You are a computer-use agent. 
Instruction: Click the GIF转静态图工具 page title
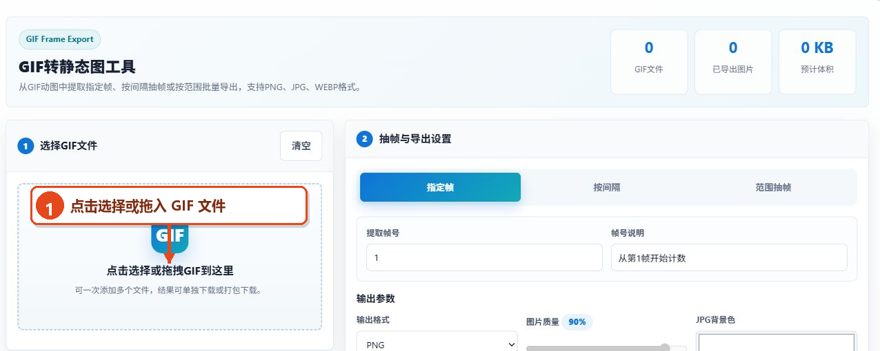(77, 67)
